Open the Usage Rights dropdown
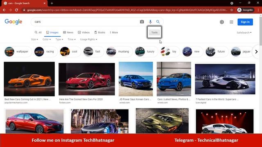 88,39
